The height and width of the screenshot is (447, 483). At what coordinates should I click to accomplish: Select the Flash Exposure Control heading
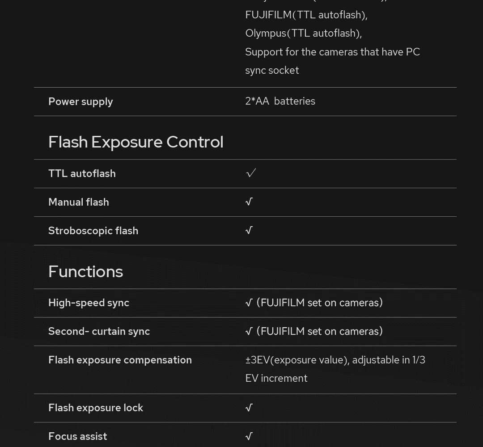click(x=136, y=142)
